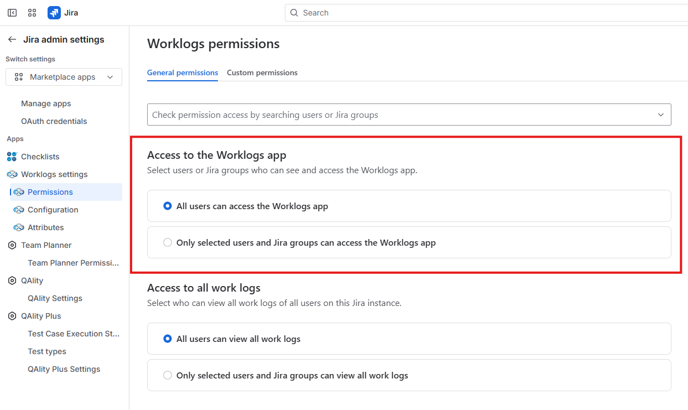Image resolution: width=688 pixels, height=410 pixels.
Task: Focus the check permission access search field
Action: click(409, 115)
